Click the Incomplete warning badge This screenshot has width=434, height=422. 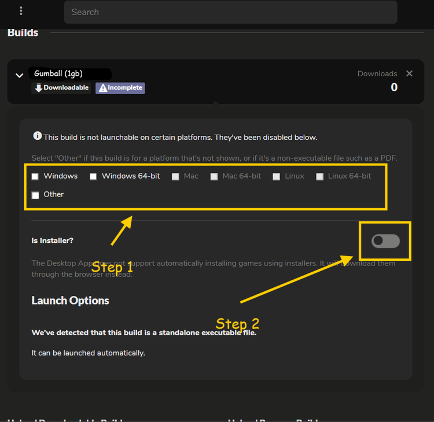(x=120, y=88)
